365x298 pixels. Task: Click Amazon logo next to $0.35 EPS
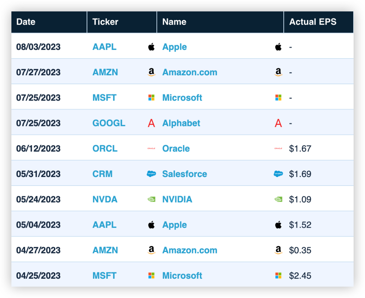(x=278, y=251)
